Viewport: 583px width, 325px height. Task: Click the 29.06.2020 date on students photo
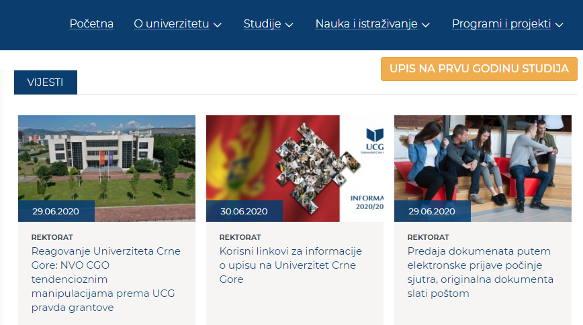tap(432, 211)
